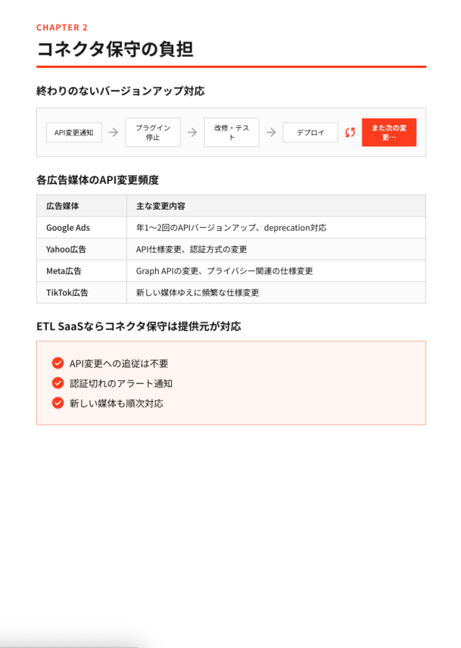The image size is (461, 648).
Task: Click the CHAPTER 2 label
Action: click(62, 27)
